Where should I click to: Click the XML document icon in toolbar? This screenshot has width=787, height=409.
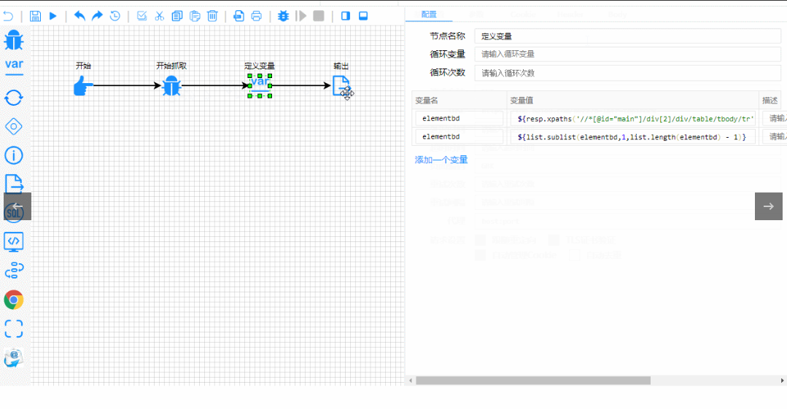239,16
